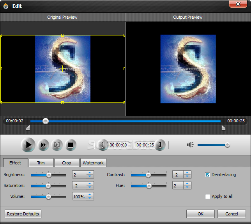Click the total duration 00:00:25 label
This screenshot has width=251, height=224.
(236, 121)
